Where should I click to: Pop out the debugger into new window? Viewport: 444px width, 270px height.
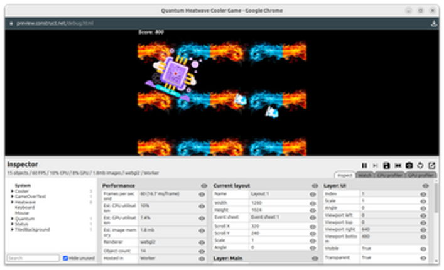tap(431, 165)
